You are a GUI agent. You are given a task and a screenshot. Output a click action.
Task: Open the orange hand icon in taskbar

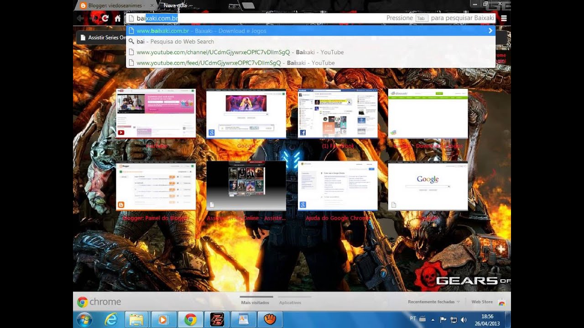[270, 320]
